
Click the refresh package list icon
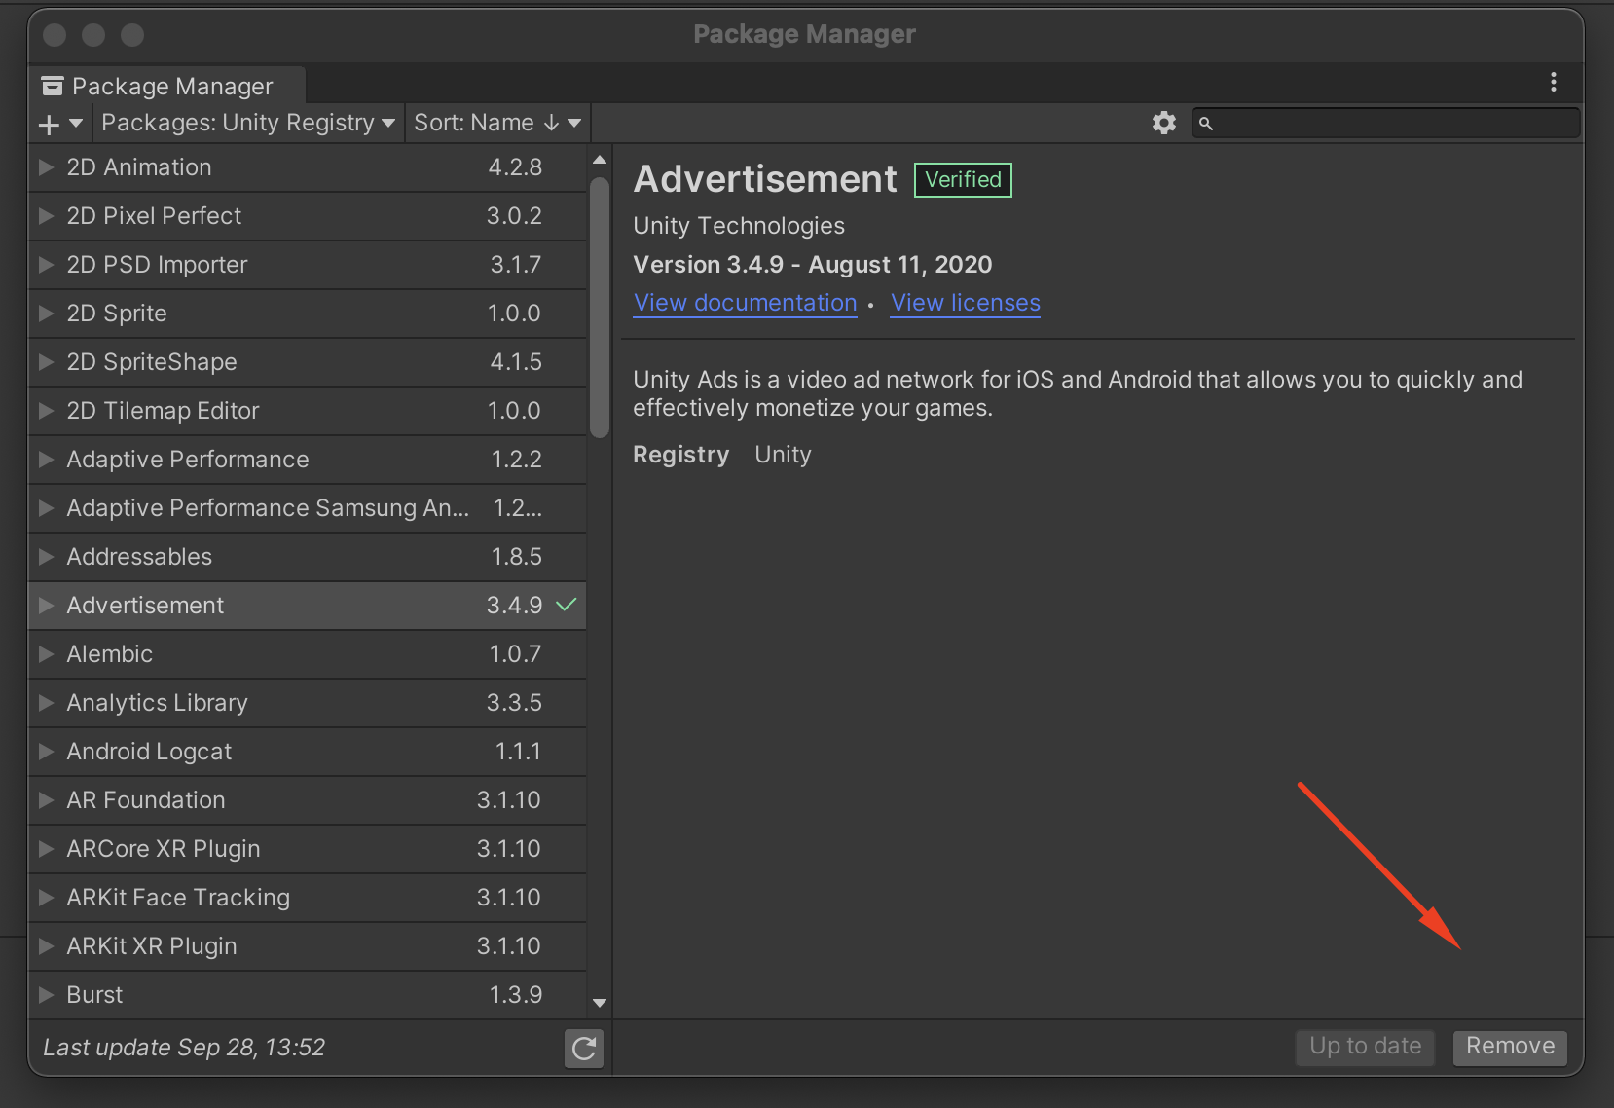coord(584,1049)
